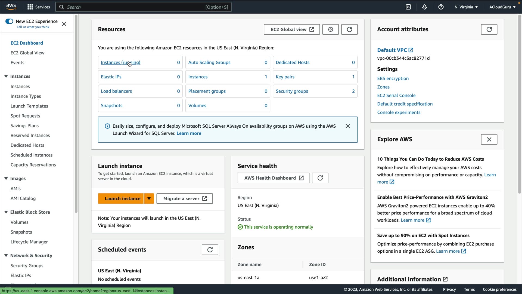The height and width of the screenshot is (294, 522).
Task: Click the orange Launch instance button
Action: tap(122, 198)
